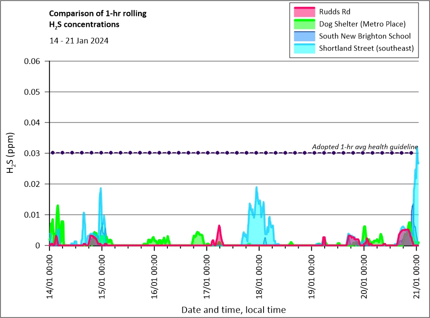Select the Shortland Street (southeast) legend text
This screenshot has height=318, width=430.
pos(367,48)
